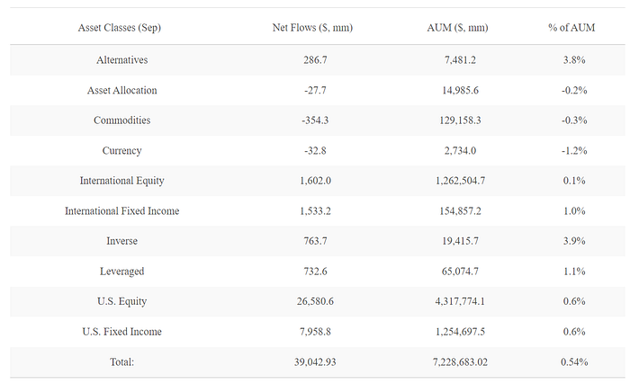The image size is (630, 383).
Task: Select the U.S. Equity row label
Action: [x=122, y=302]
